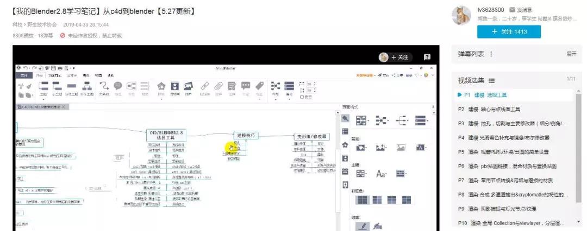This screenshot has width=587, height=231.
Task: Click the Save icon in quick access toolbar
Action: [53, 68]
